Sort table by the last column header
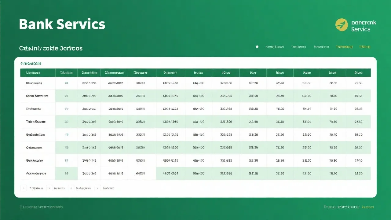The image size is (391, 220). pyautogui.click(x=358, y=73)
